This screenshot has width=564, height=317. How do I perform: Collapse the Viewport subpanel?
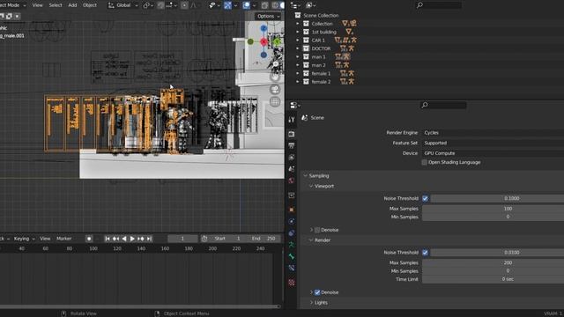(x=311, y=186)
